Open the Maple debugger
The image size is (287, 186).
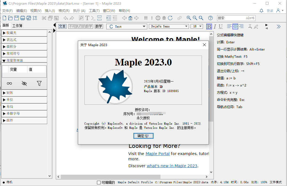tap(164, 18)
